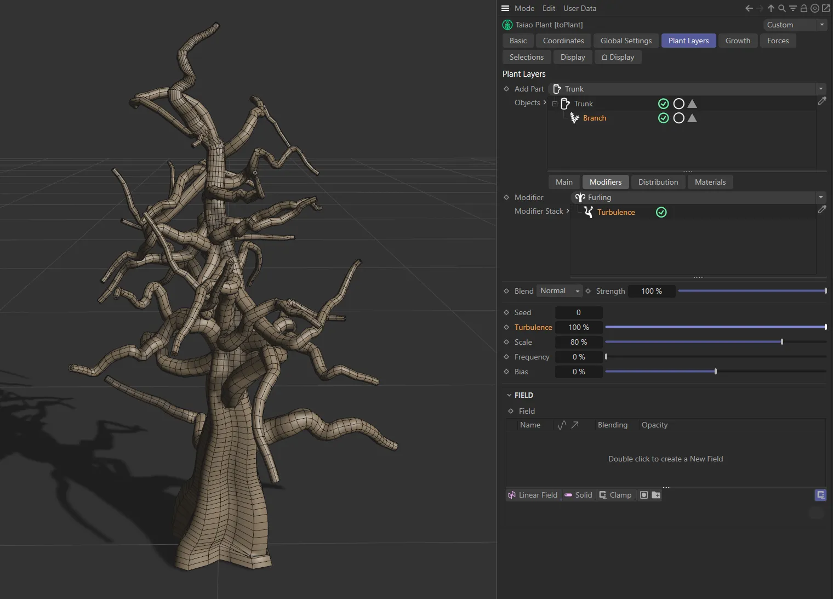This screenshot has height=599, width=833.
Task: Click the circle toggle beside Trunk
Action: [678, 104]
